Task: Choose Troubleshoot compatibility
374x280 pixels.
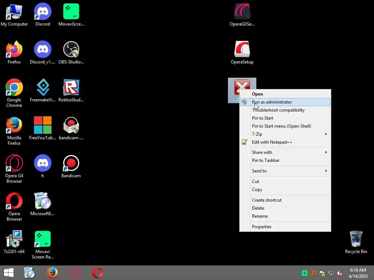Action: click(x=285, y=110)
